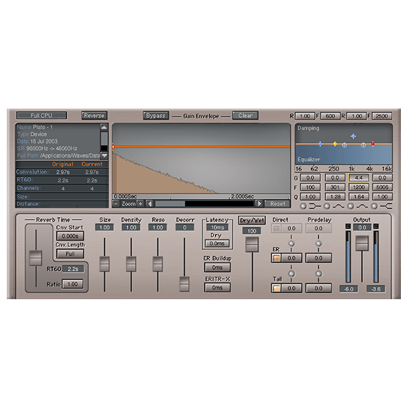Click the Decorr value field showing 0

tap(185, 228)
